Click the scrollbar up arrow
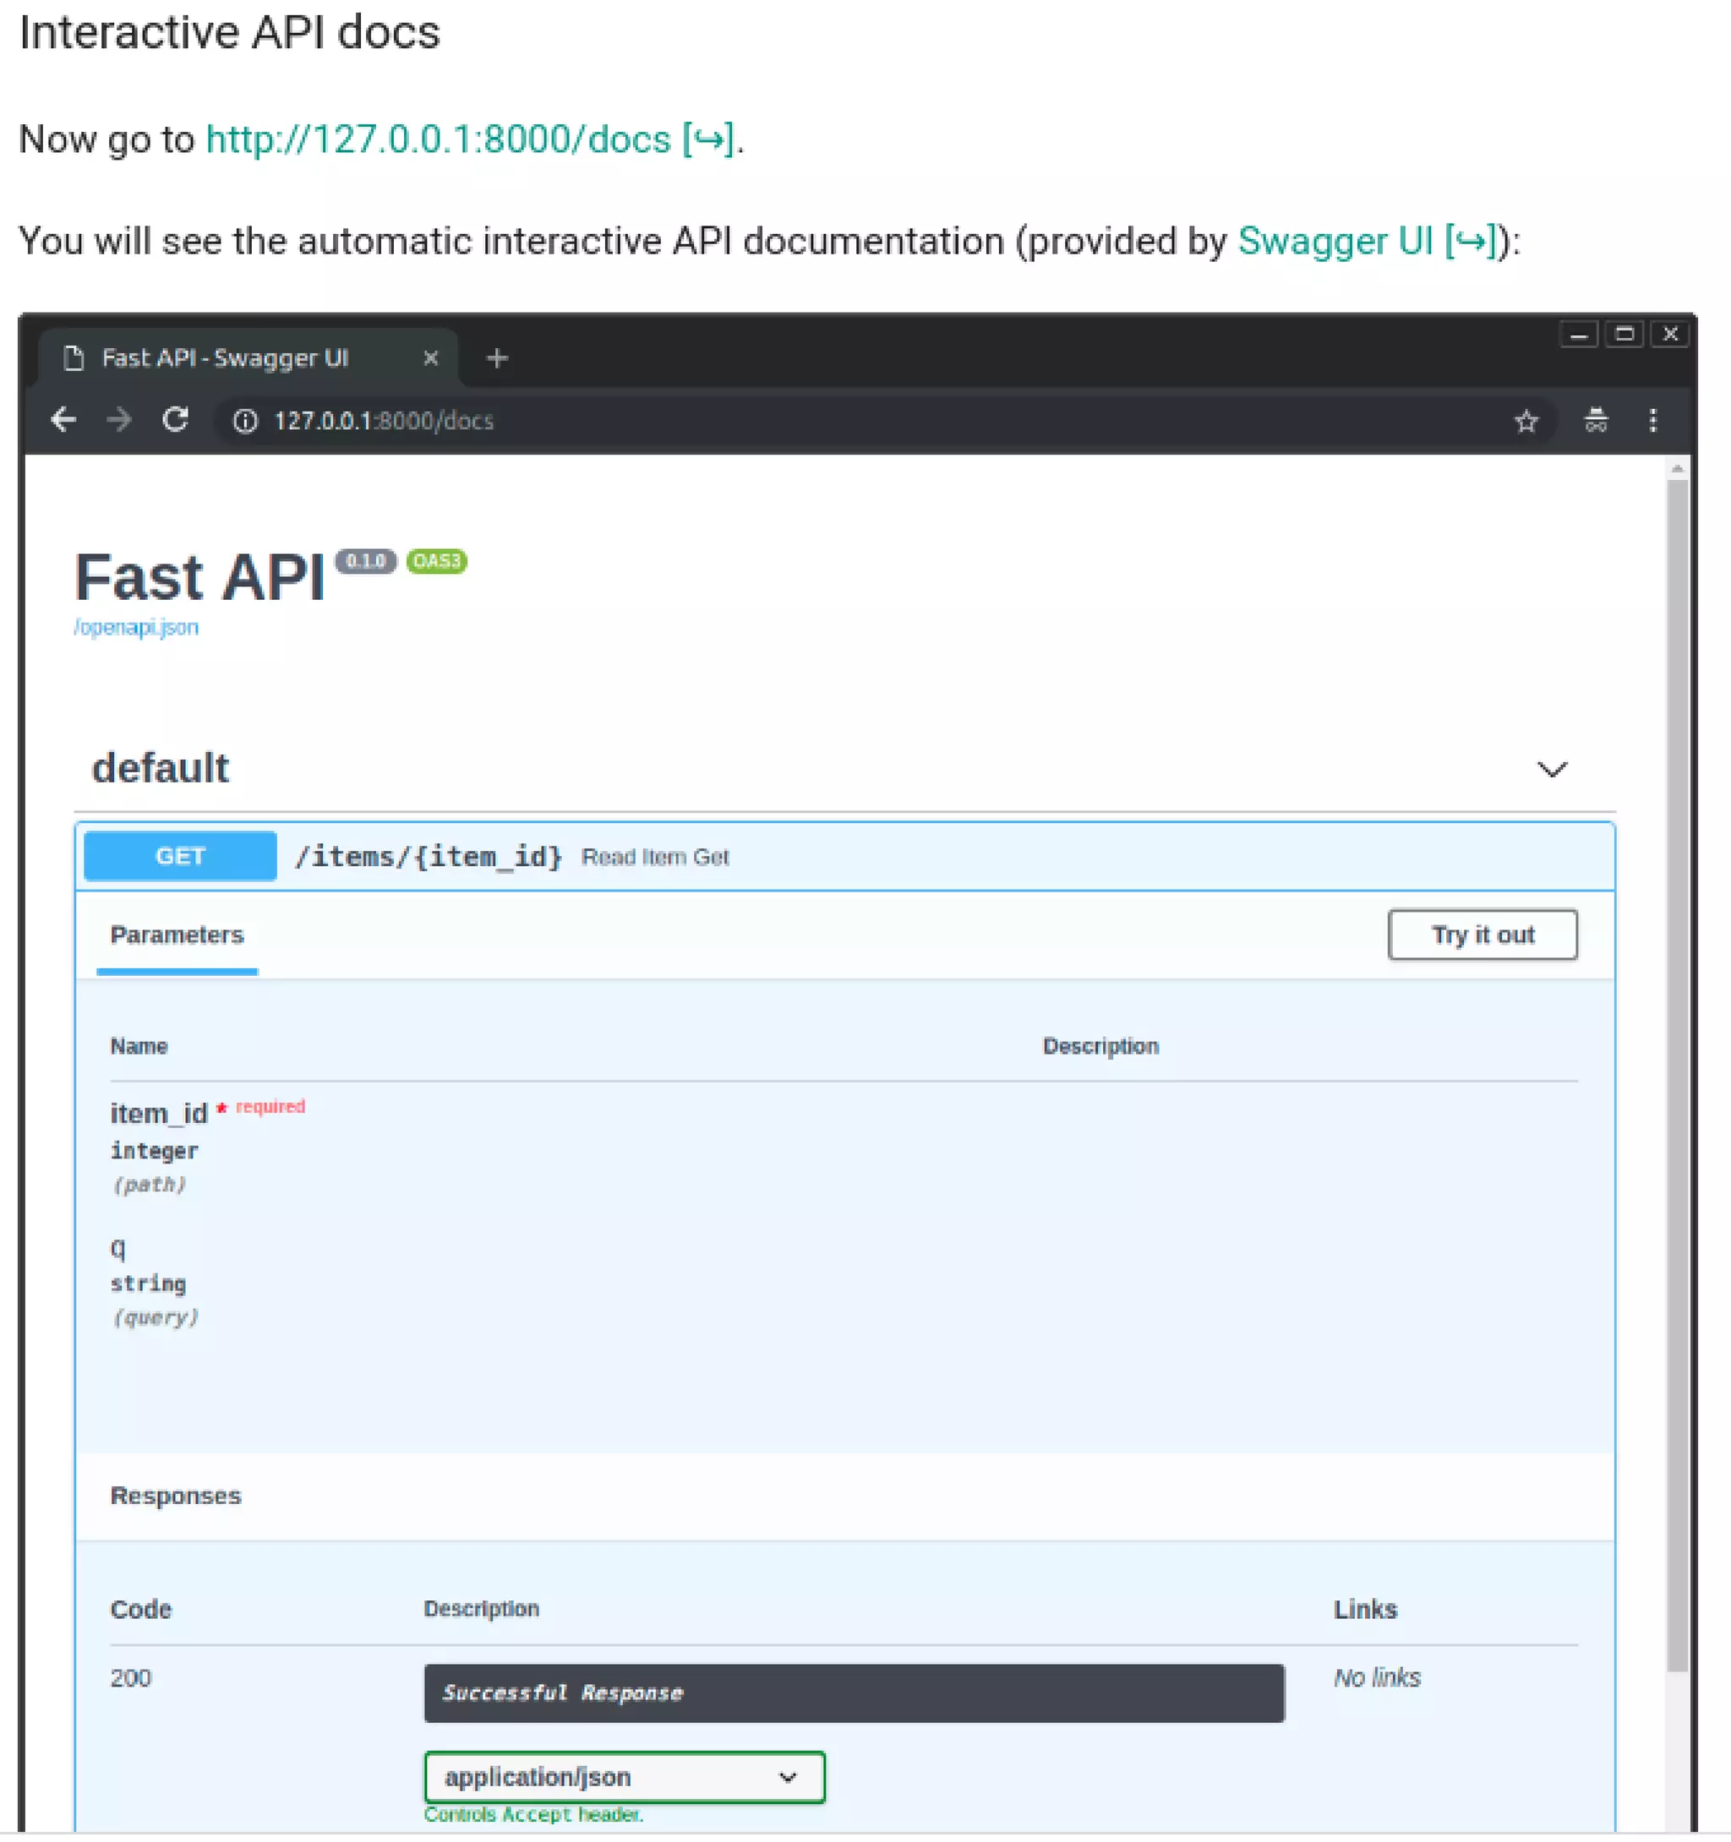 click(1676, 468)
